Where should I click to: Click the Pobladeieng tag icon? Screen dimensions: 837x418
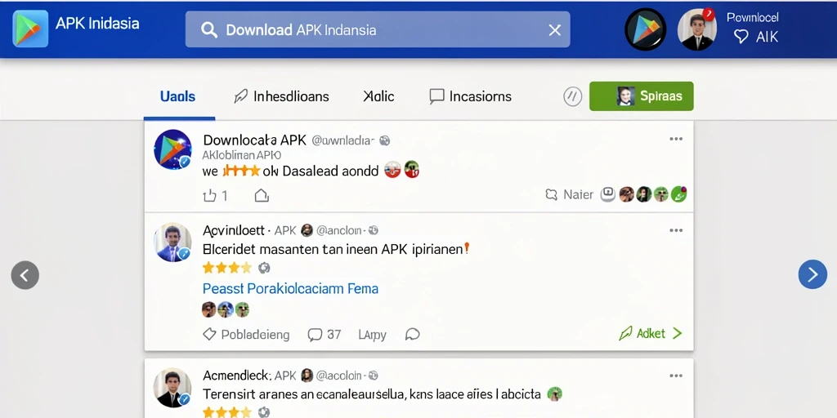click(209, 334)
